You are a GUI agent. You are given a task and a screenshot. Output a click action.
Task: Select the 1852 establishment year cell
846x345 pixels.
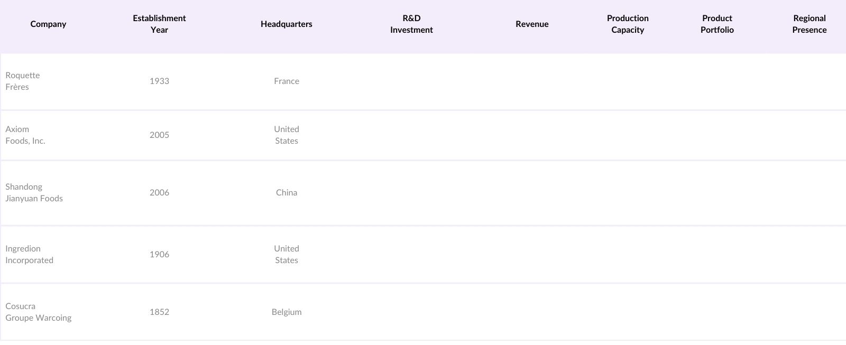[x=159, y=312]
